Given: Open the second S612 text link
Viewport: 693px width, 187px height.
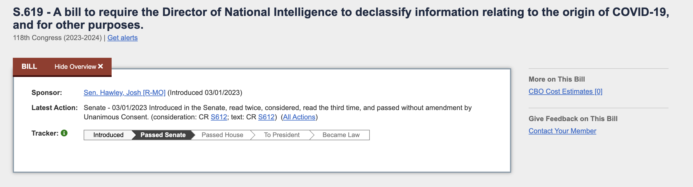Looking at the screenshot, I should 266,117.
